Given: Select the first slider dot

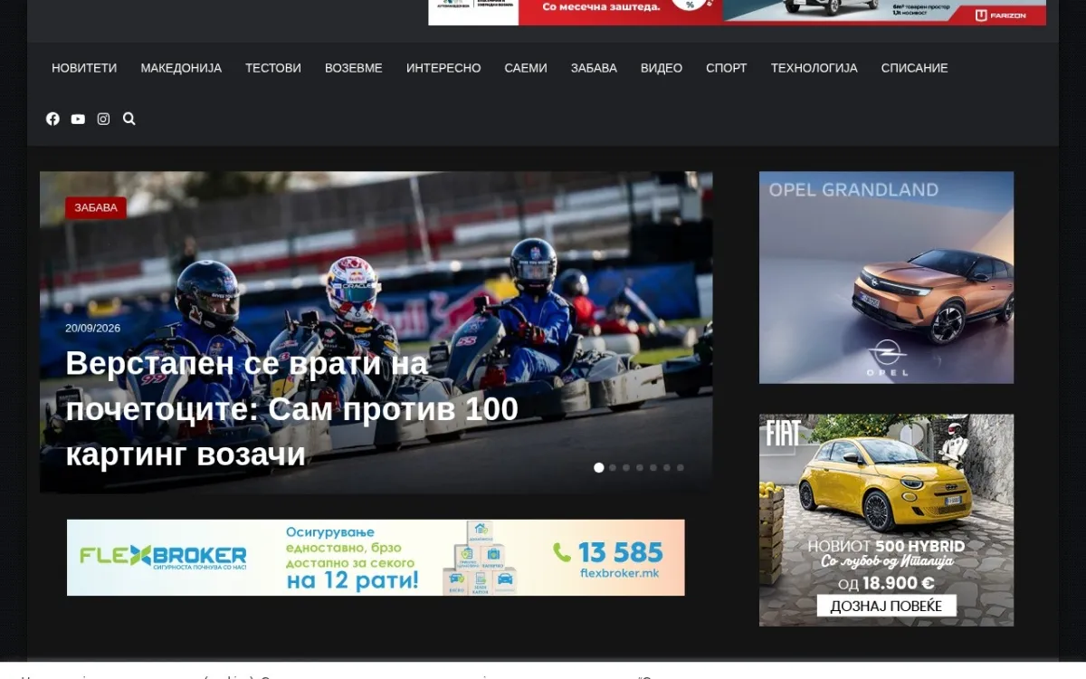Looking at the screenshot, I should 598,468.
